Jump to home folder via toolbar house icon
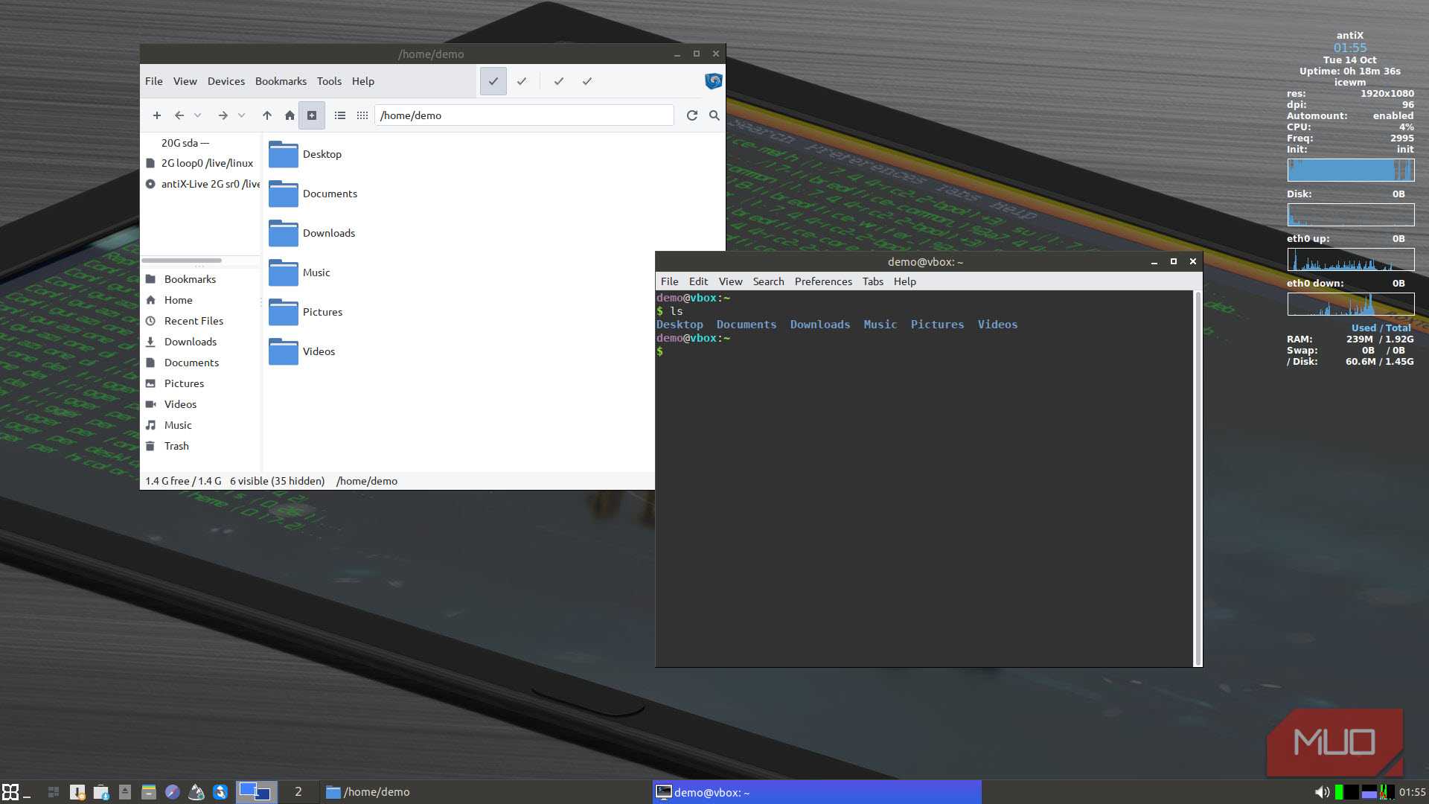Viewport: 1429px width, 804px height. pos(290,115)
